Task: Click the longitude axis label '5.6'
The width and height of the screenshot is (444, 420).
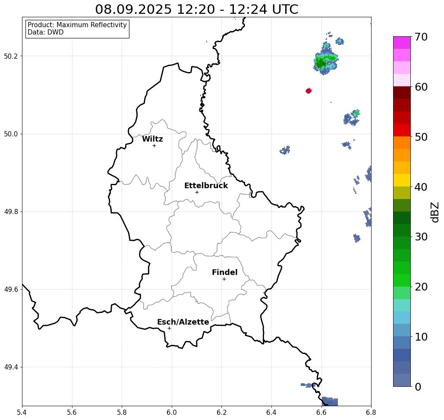Action: pyautogui.click(x=72, y=412)
